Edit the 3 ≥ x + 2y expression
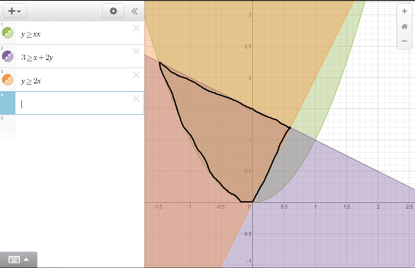 (x=37, y=57)
